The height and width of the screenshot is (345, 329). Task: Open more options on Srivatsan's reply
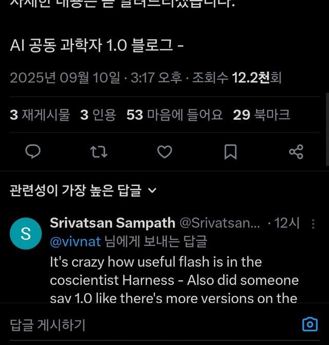coord(314,224)
